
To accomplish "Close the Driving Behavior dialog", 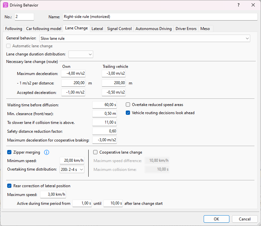I will tap(253, 5).
